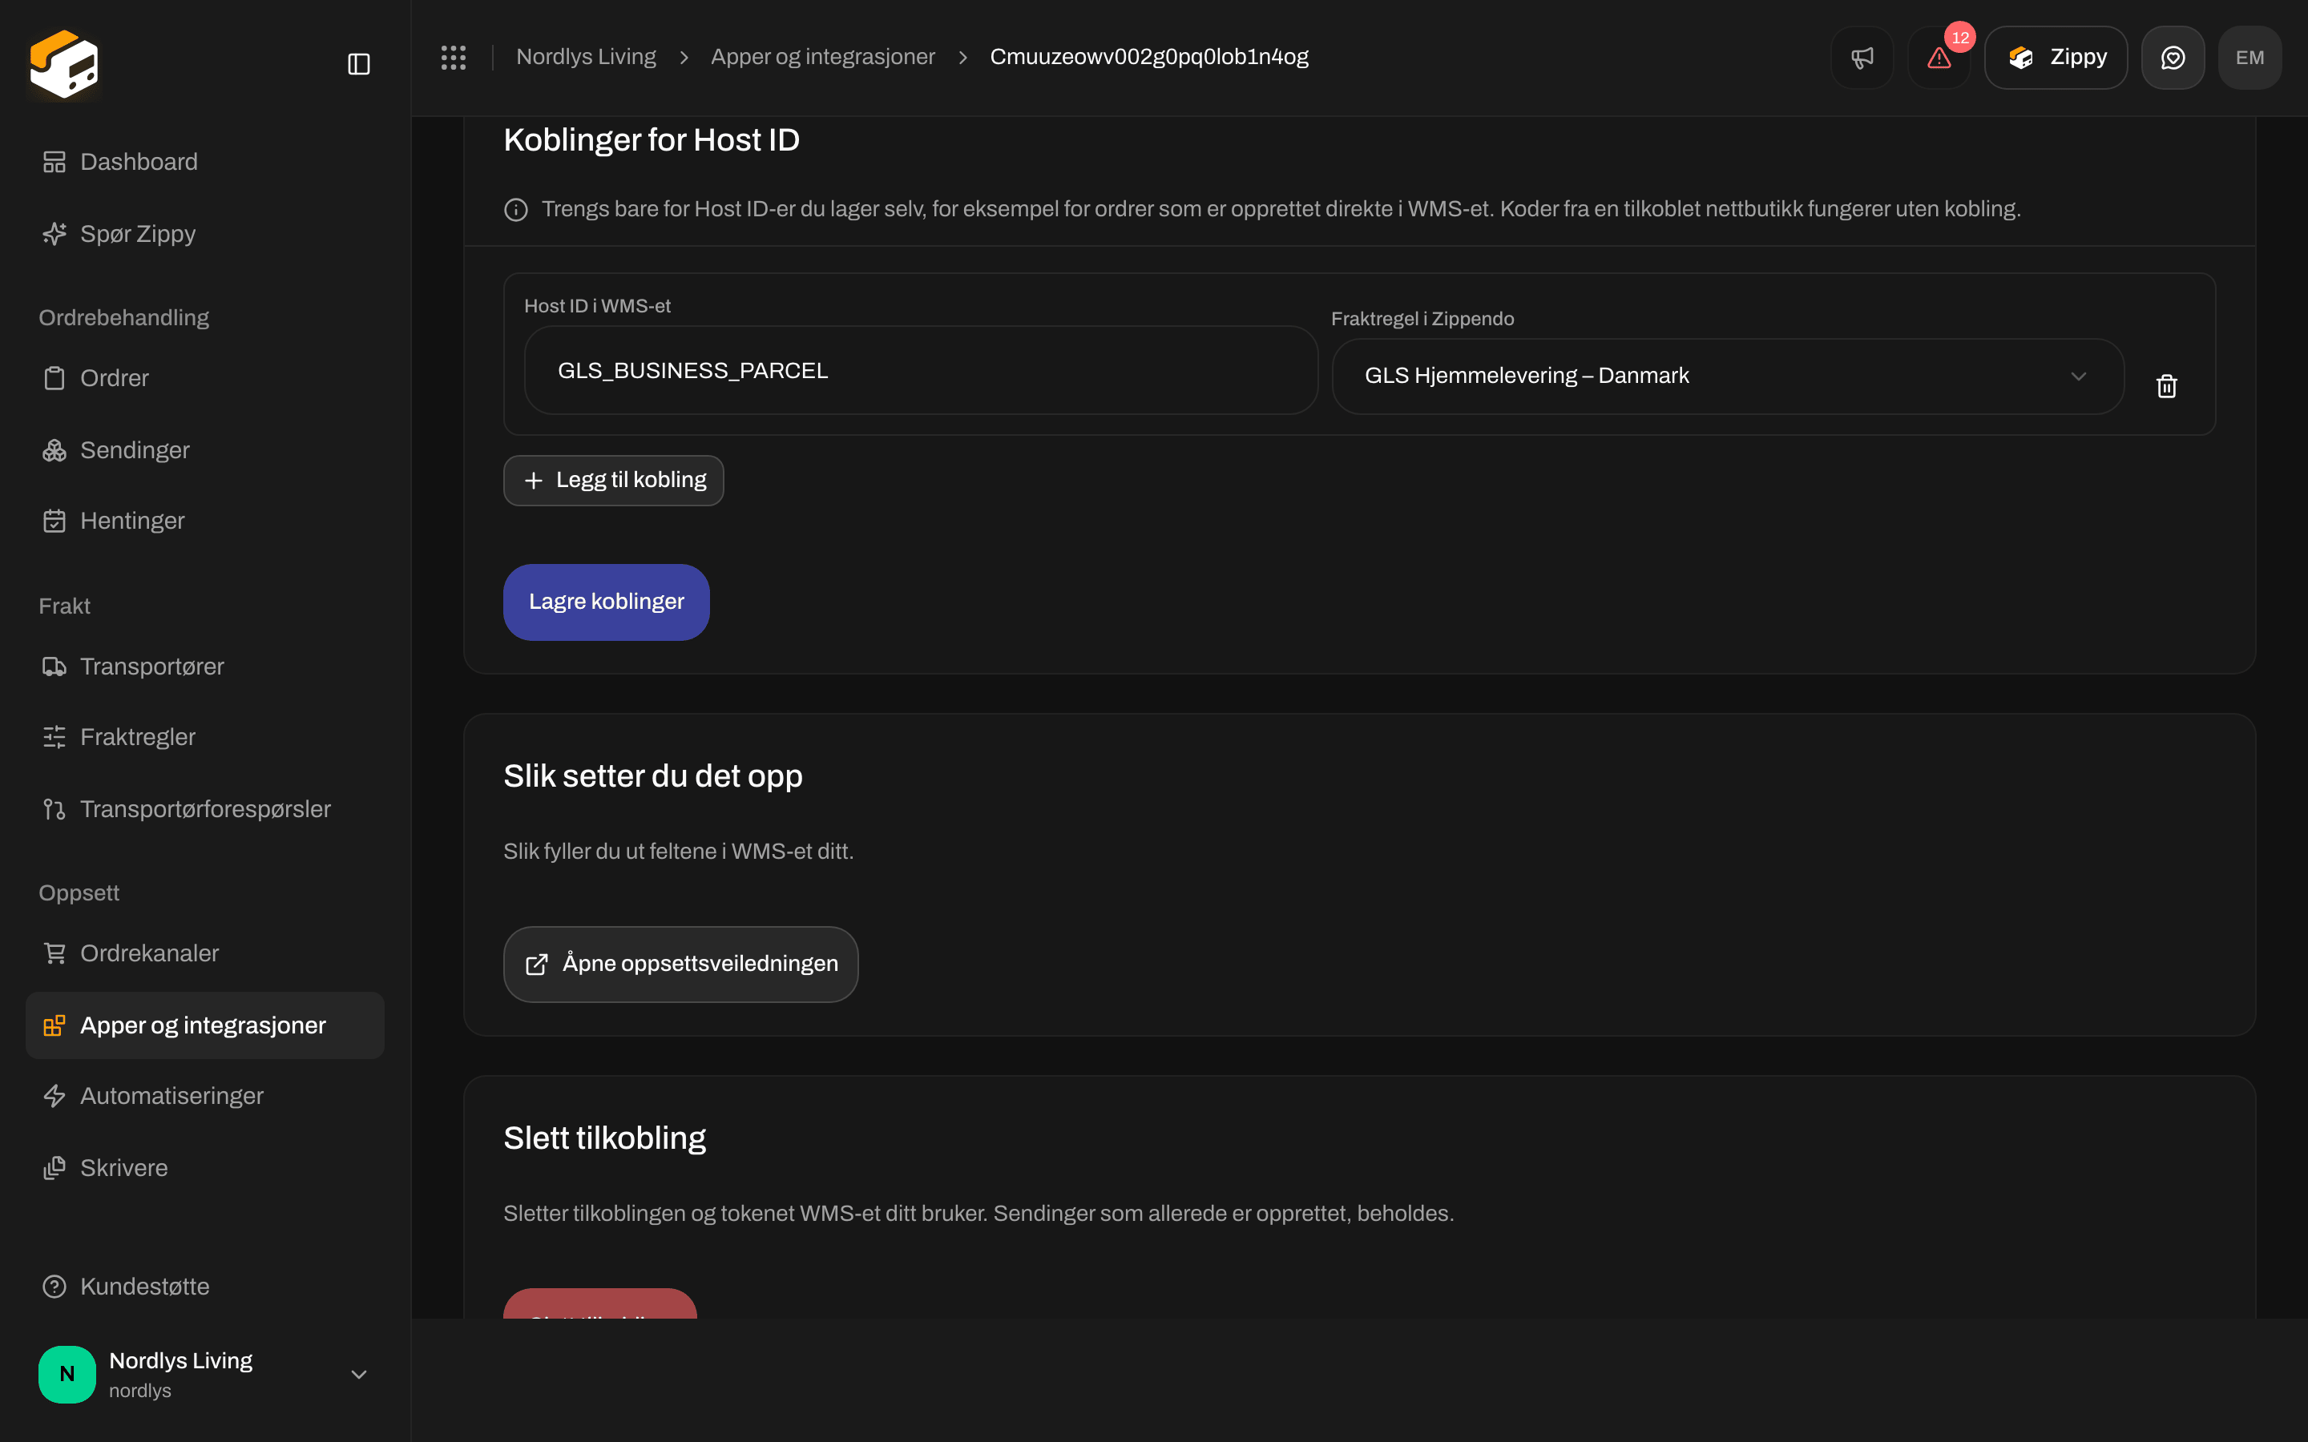Click the Slik setter du det opp heading
The image size is (2308, 1442).
(x=653, y=776)
